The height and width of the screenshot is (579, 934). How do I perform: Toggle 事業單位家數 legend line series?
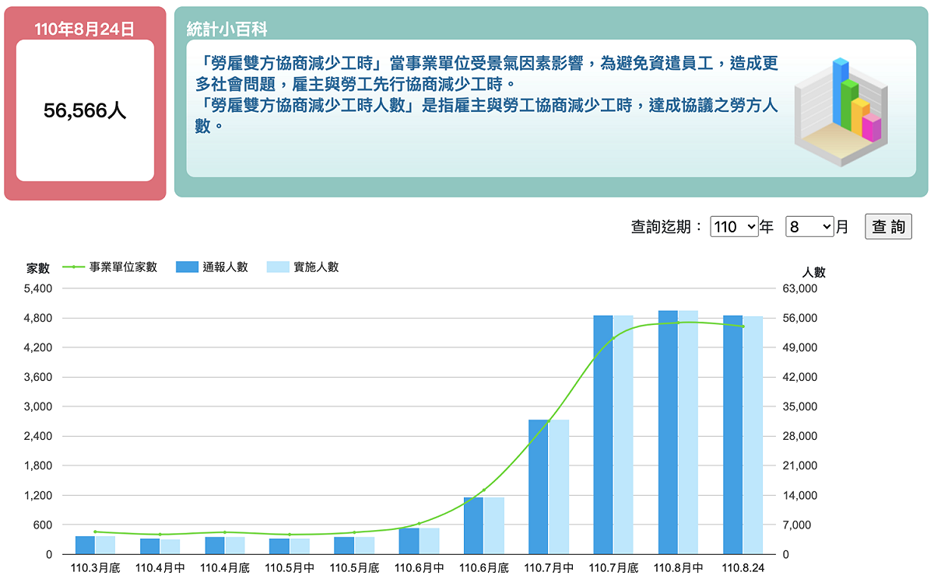coord(110,267)
